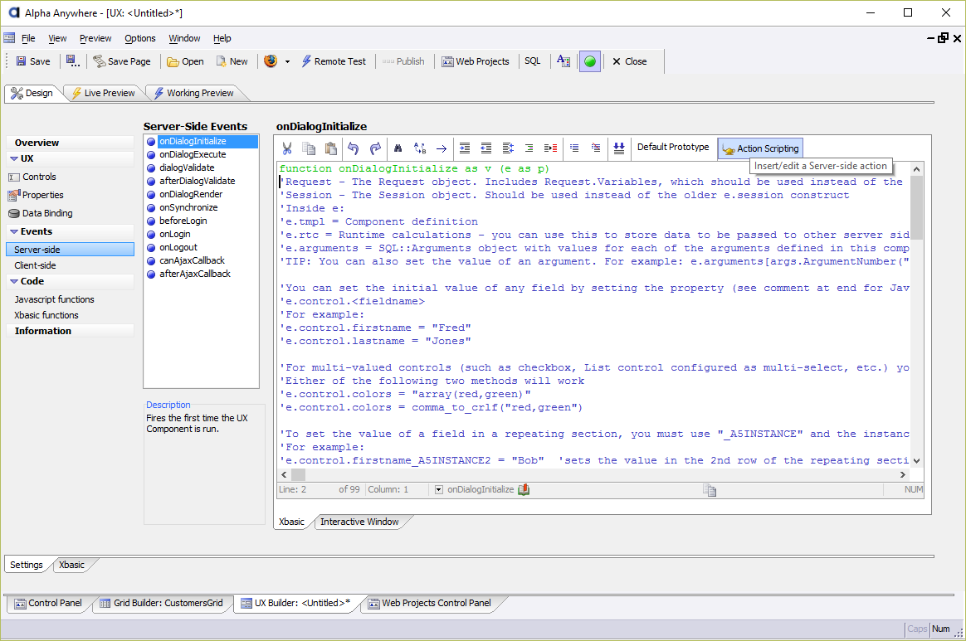Click the Close button in toolbar

630,61
